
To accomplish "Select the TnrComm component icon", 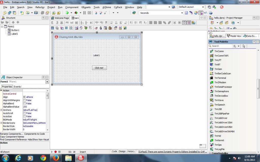I will point(212,51).
